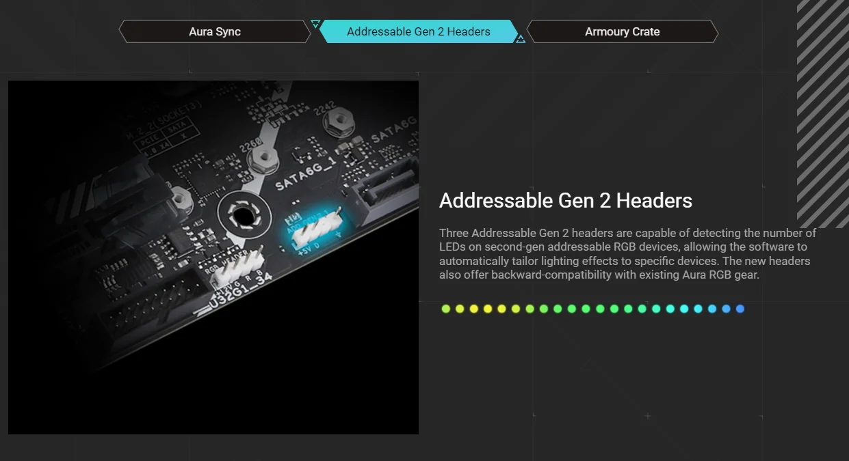Switch to the Aura Sync tab
The image size is (849, 461).
[x=215, y=31]
